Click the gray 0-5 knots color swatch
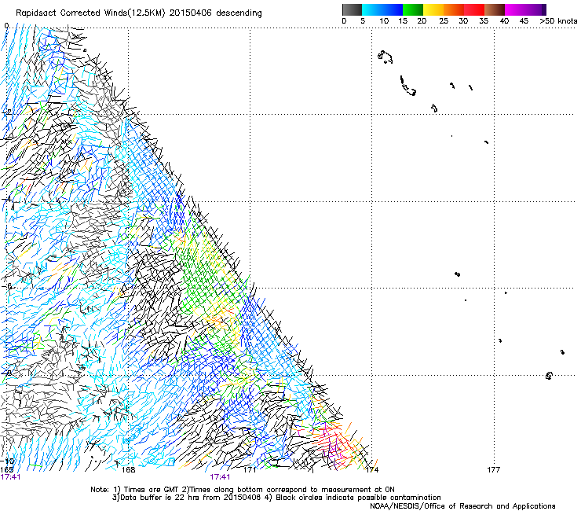 352,9
